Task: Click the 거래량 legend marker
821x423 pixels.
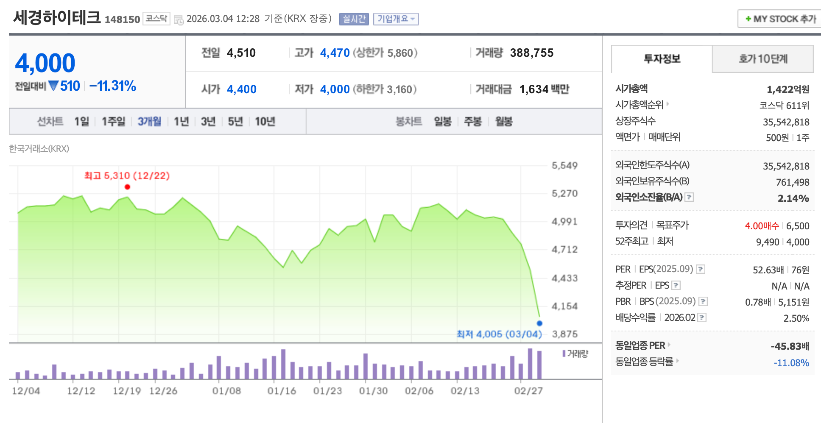Action: pos(564,353)
